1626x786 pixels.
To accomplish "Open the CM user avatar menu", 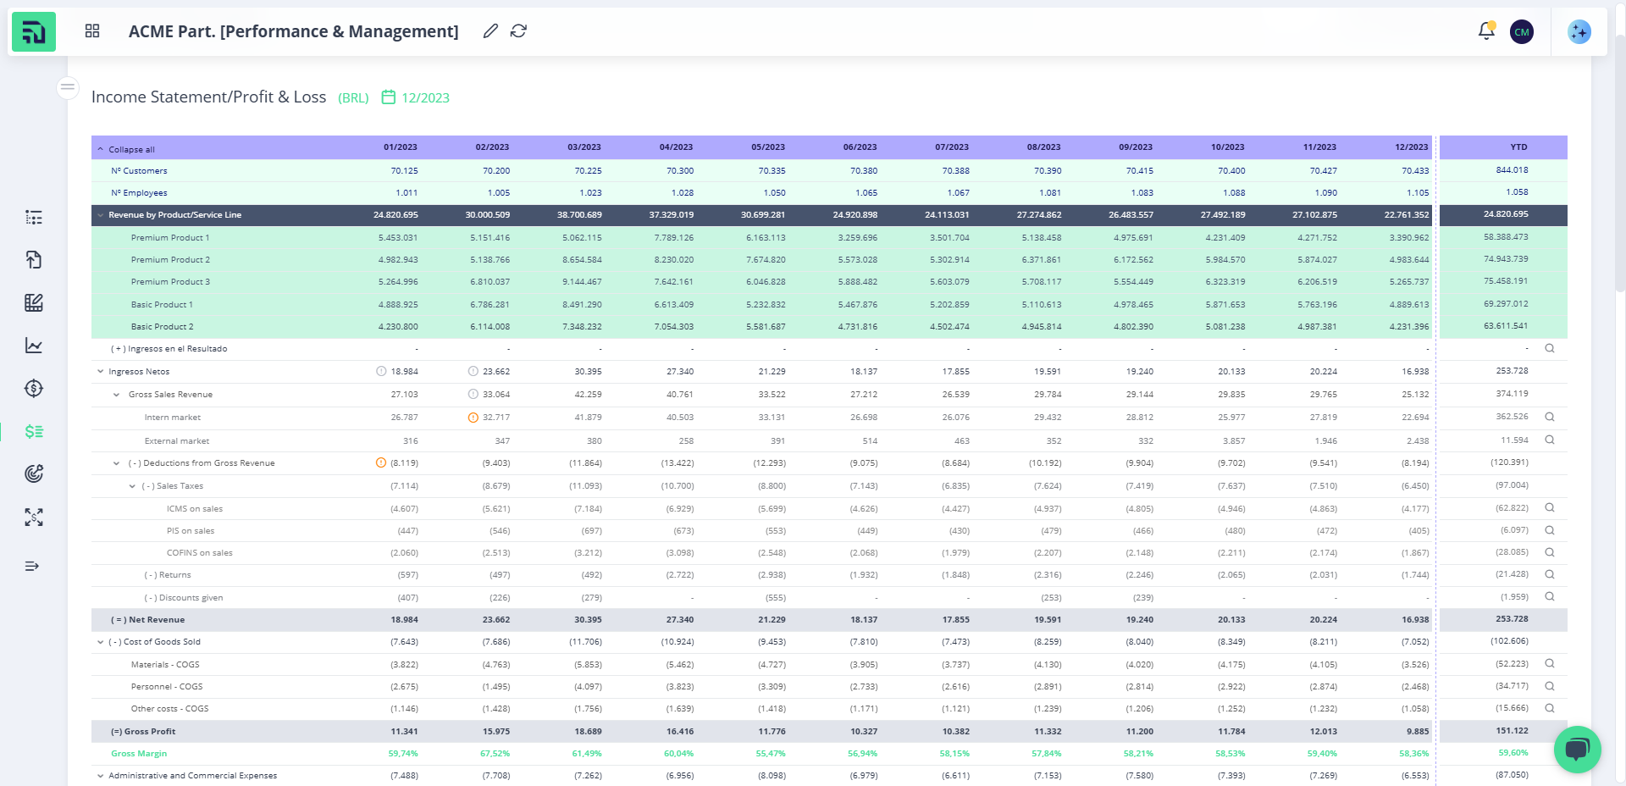I will click(1522, 31).
